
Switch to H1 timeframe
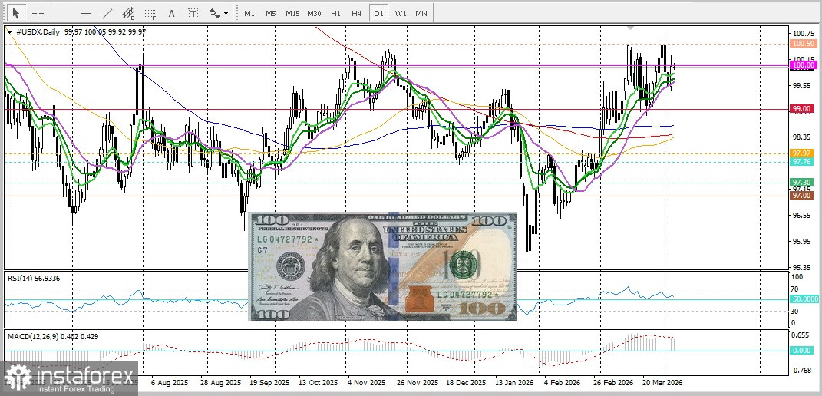click(x=335, y=13)
